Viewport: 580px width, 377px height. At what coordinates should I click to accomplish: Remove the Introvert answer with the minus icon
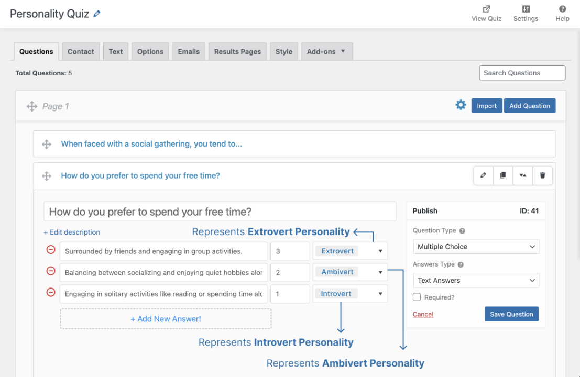pos(50,292)
